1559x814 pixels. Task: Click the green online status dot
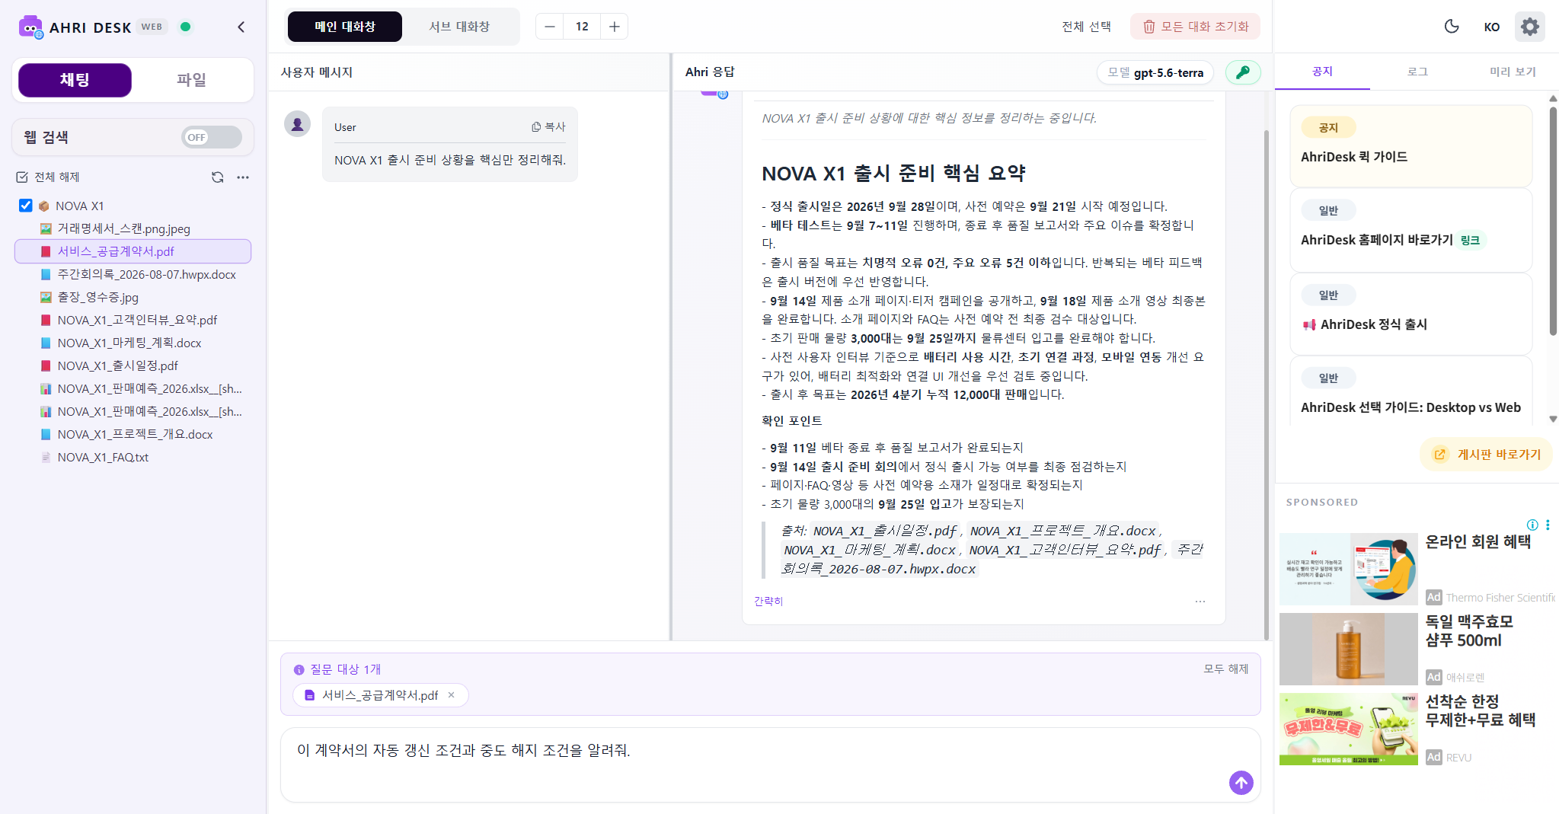[x=185, y=27]
